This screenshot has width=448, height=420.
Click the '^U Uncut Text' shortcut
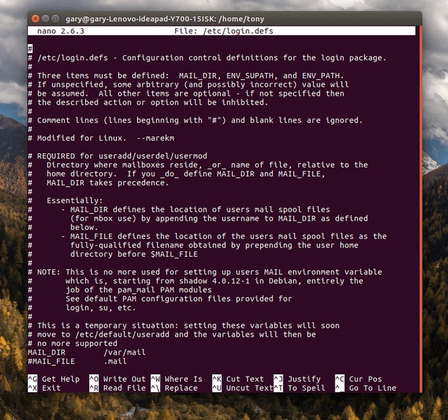tap(243, 388)
